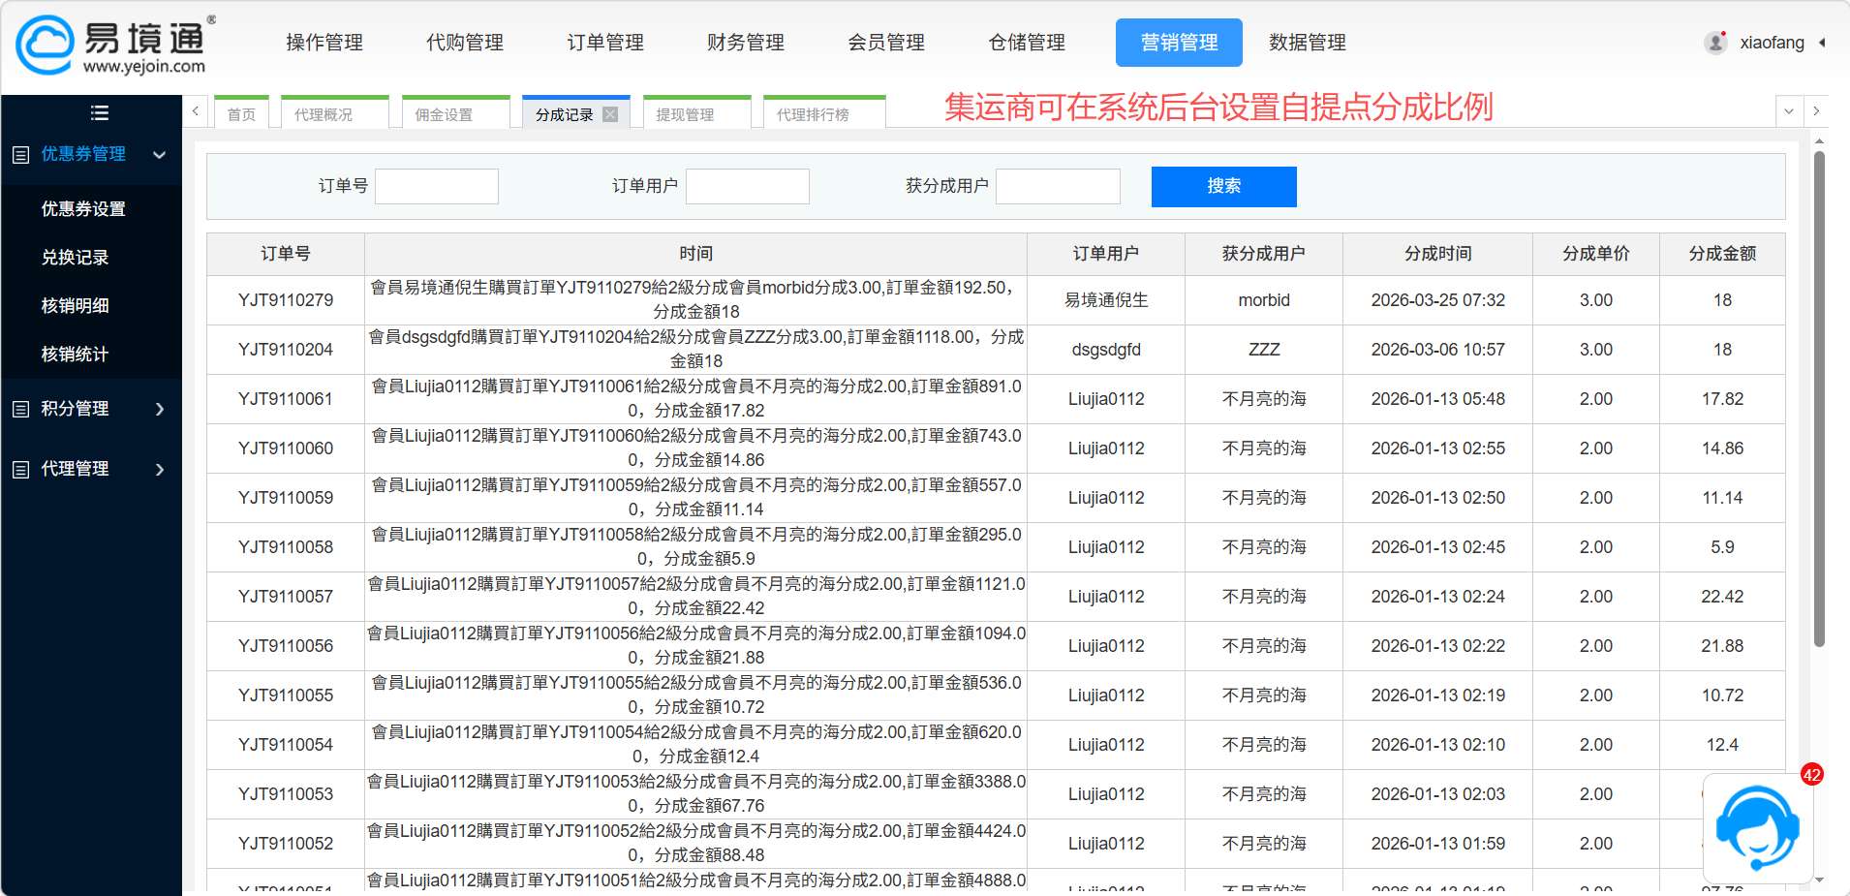Click the amount 17.82
Screen dimensions: 1850x896
coord(1722,399)
